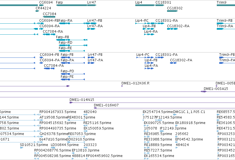Click the CG7384 gene label
Image resolution: width=235 pixels, height=160 pixels.
[x=49, y=14]
